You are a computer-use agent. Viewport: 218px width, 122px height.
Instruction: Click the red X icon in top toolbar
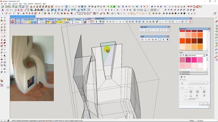tap(191, 6)
